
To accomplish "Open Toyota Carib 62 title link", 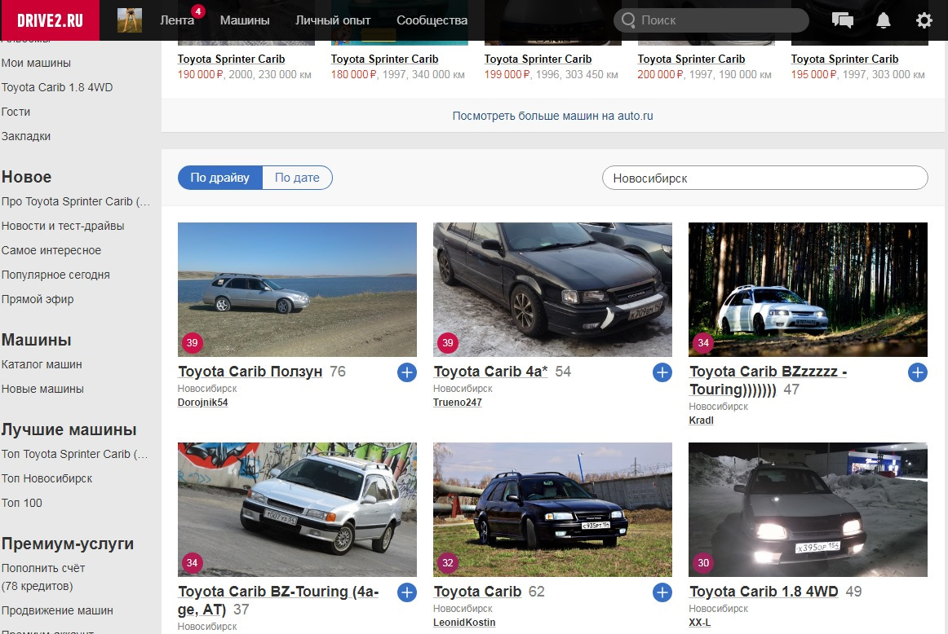I will pyautogui.click(x=477, y=592).
